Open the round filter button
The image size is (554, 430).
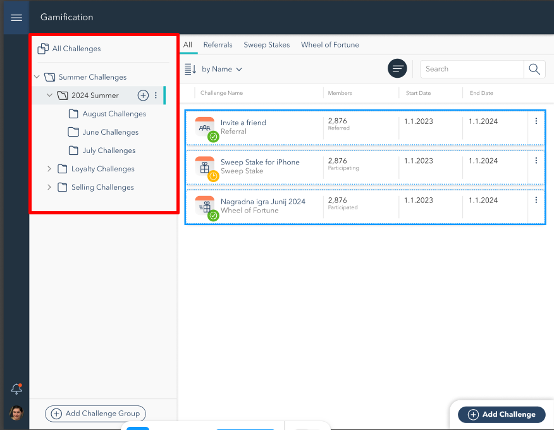click(x=398, y=68)
